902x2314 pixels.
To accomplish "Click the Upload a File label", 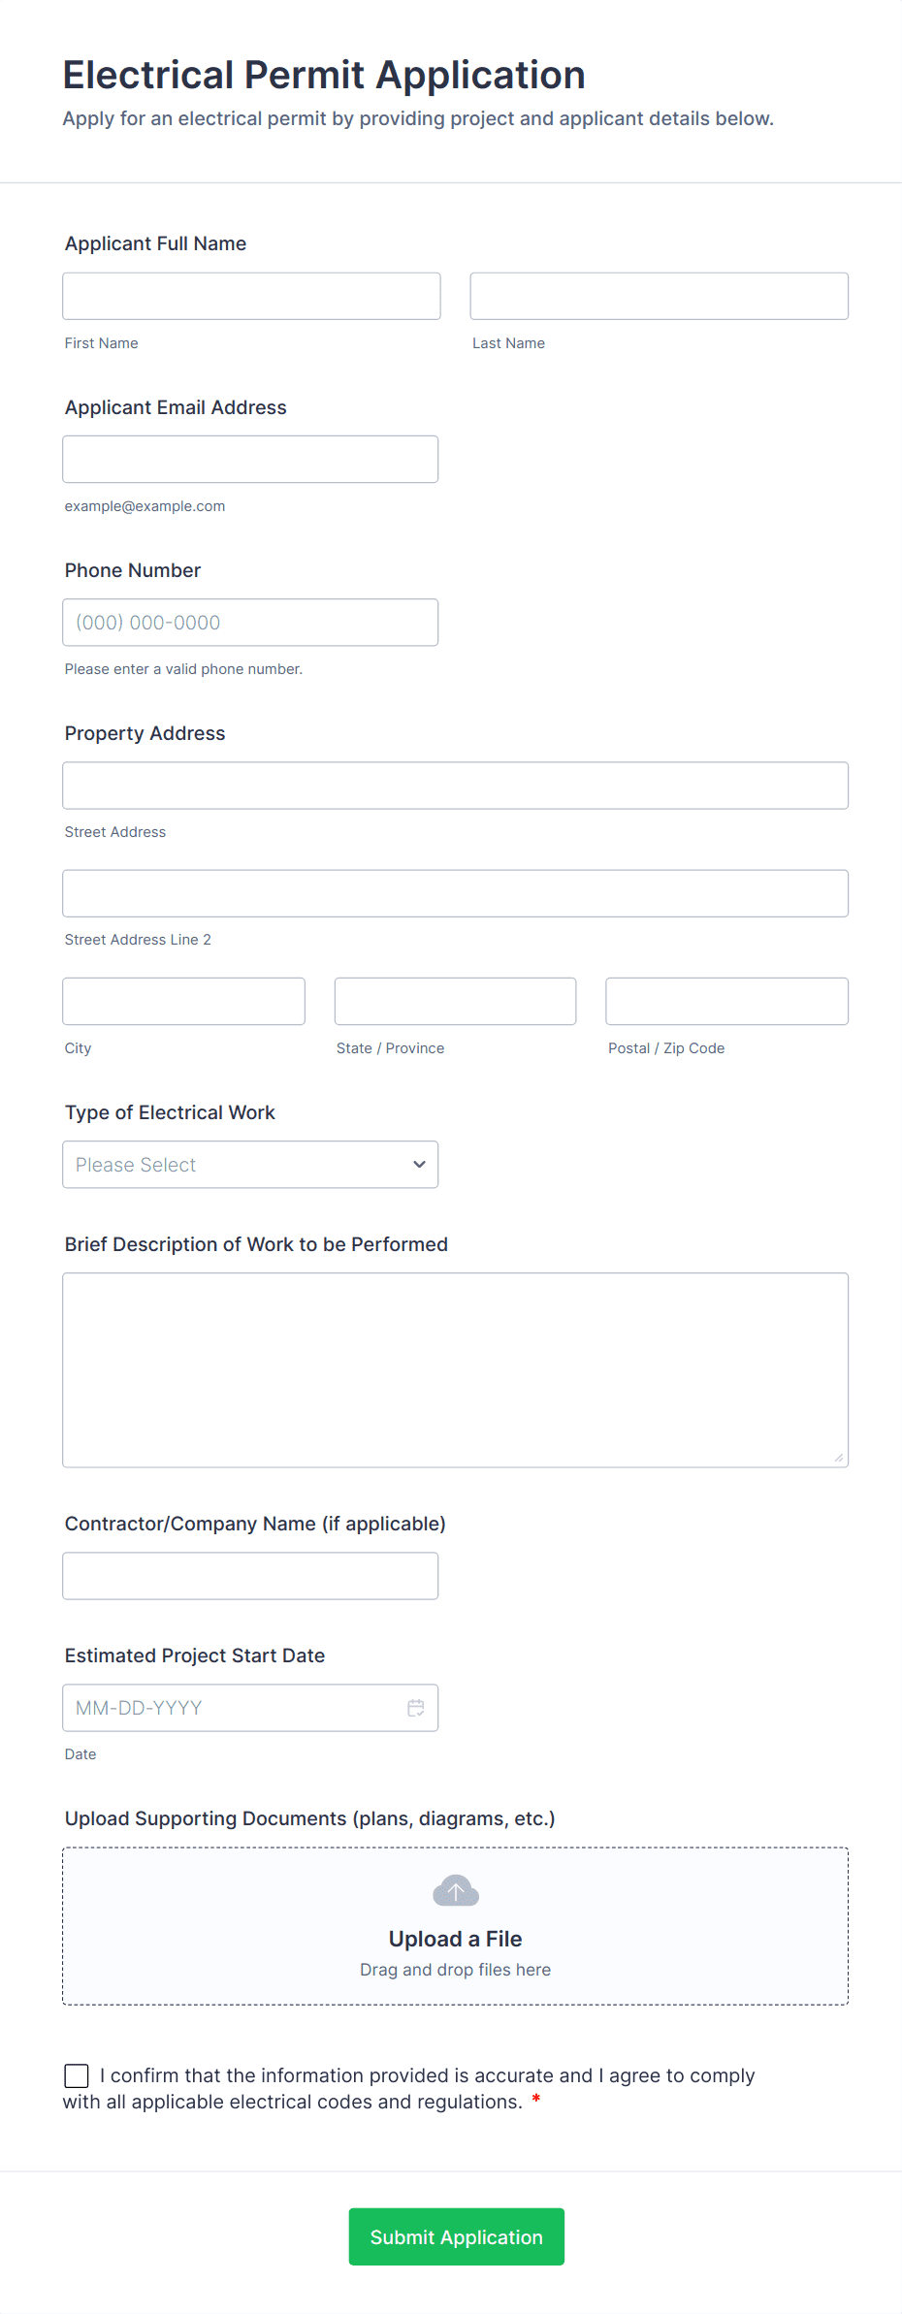I will [x=455, y=1939].
